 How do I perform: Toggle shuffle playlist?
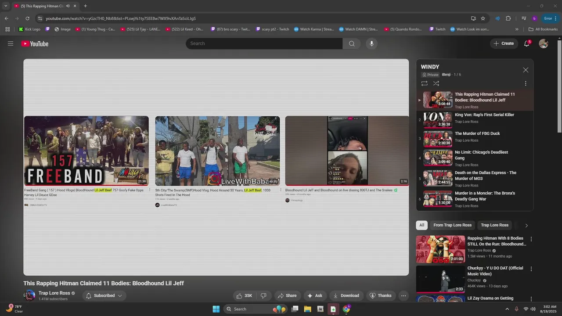click(x=436, y=83)
